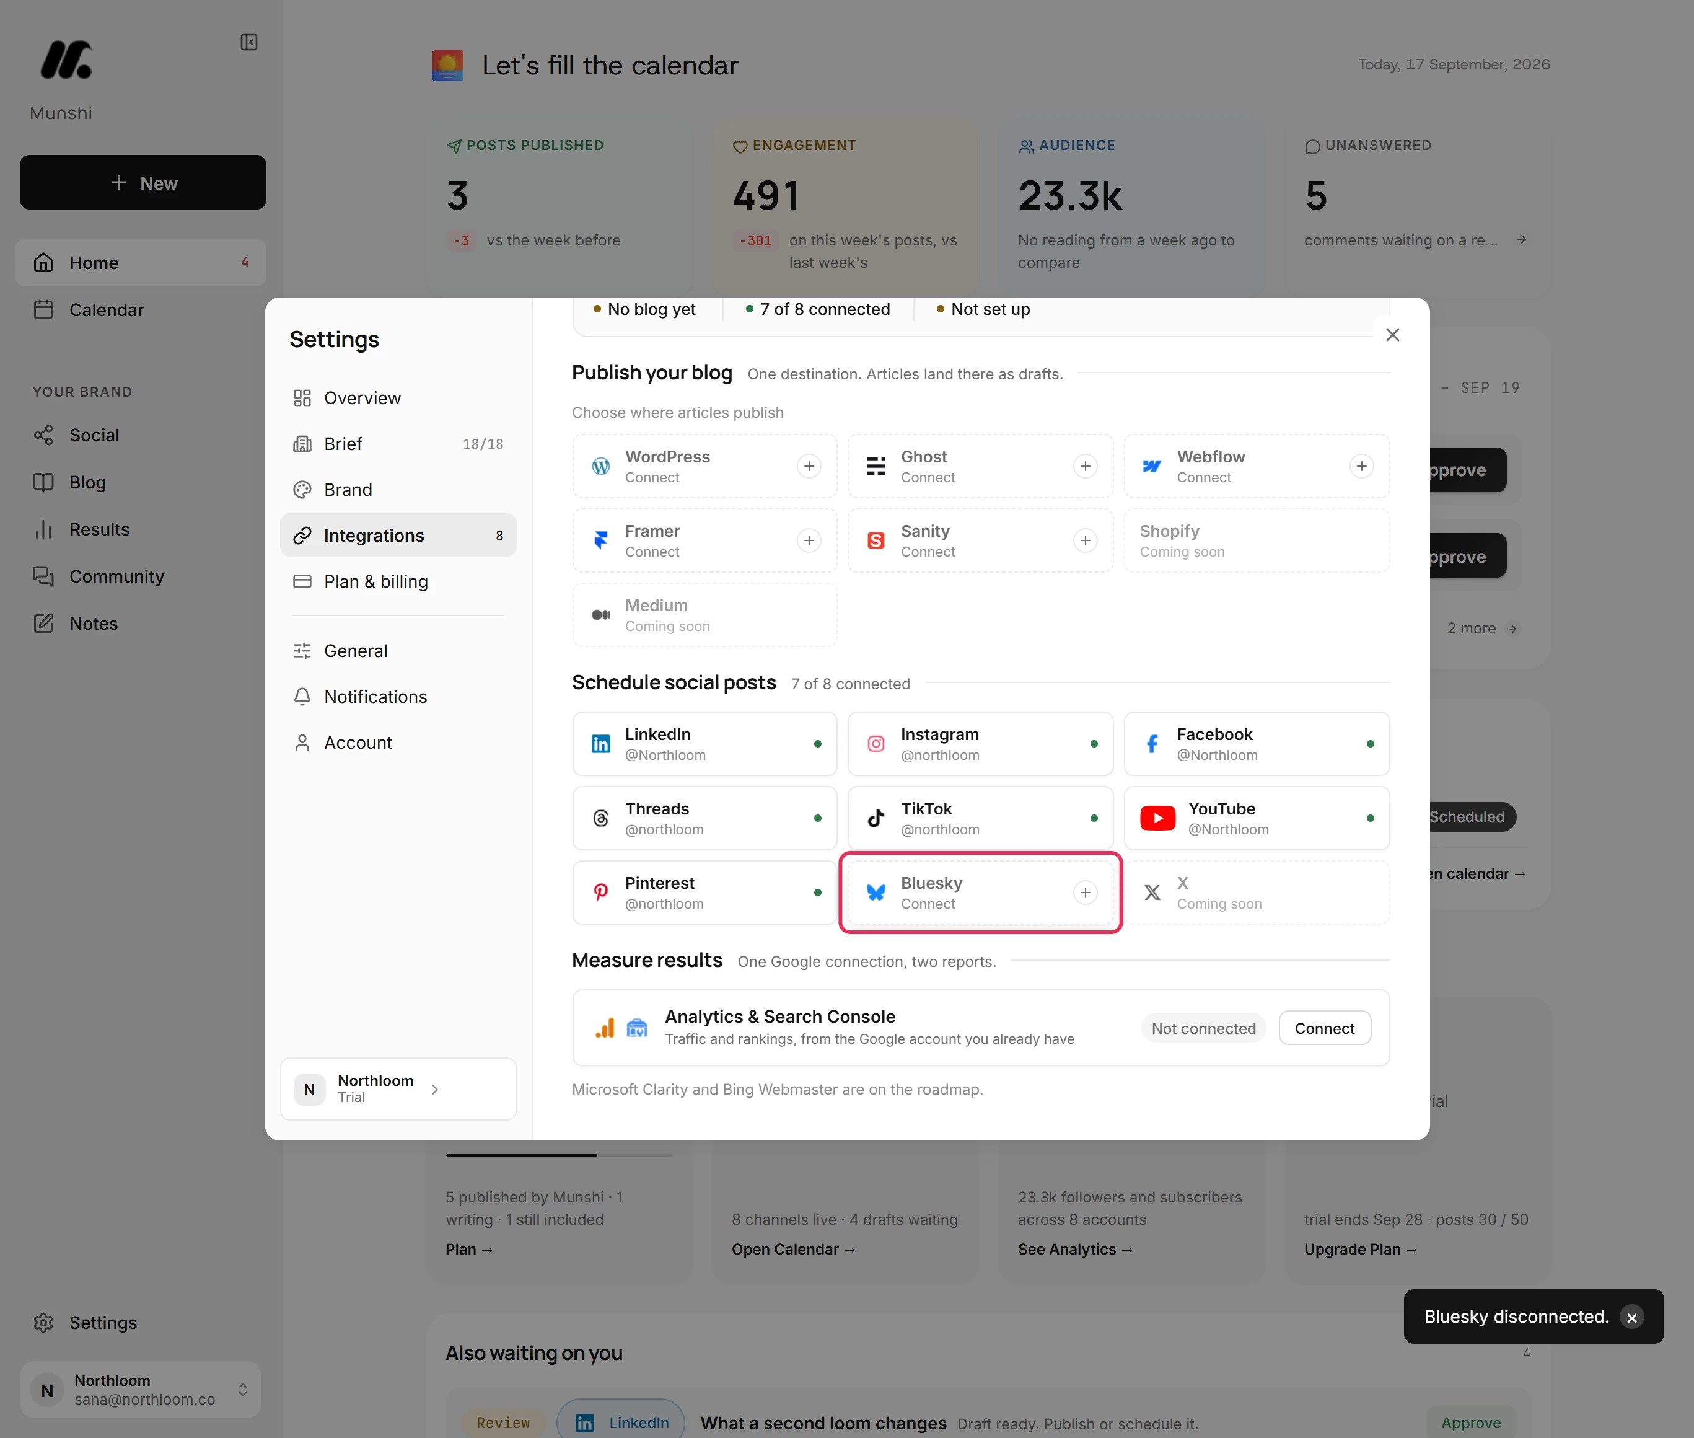Image resolution: width=1694 pixels, height=1438 pixels.
Task: Click the Munshi logo
Action: click(x=66, y=60)
